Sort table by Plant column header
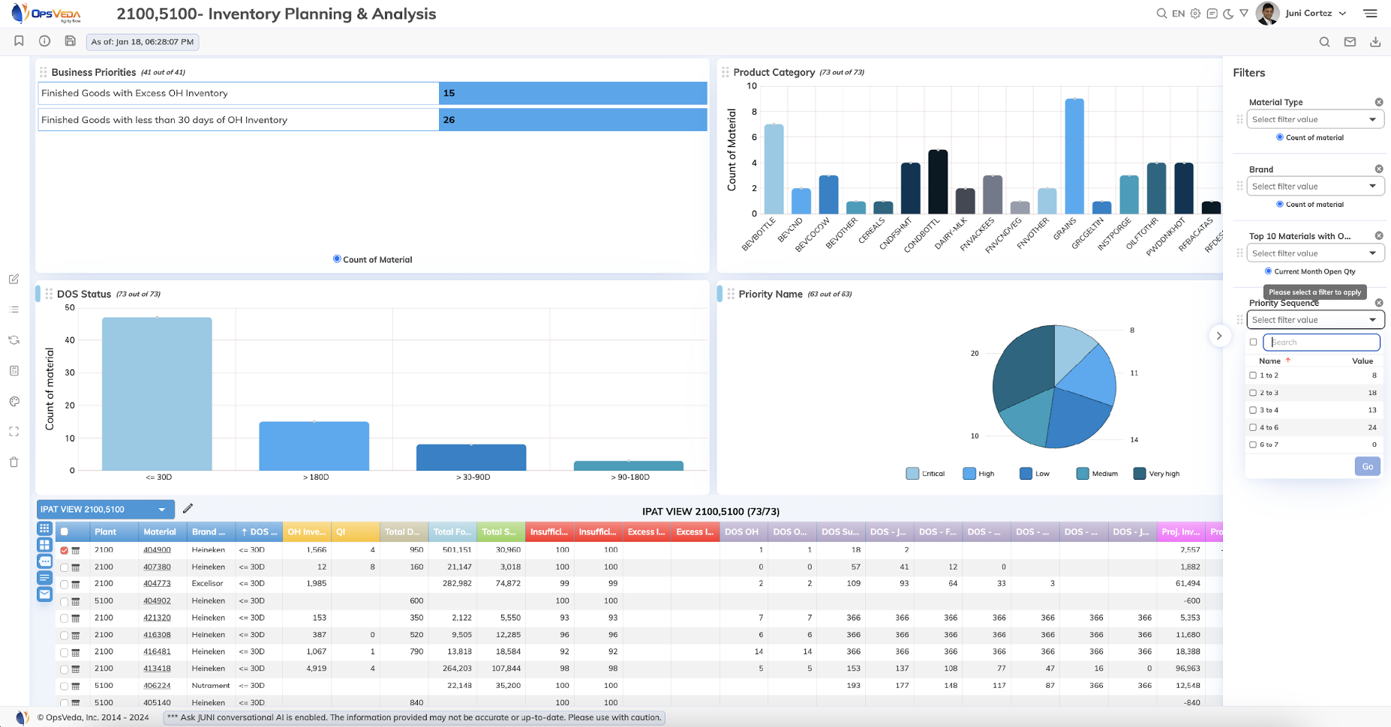1391x727 pixels. pos(106,532)
